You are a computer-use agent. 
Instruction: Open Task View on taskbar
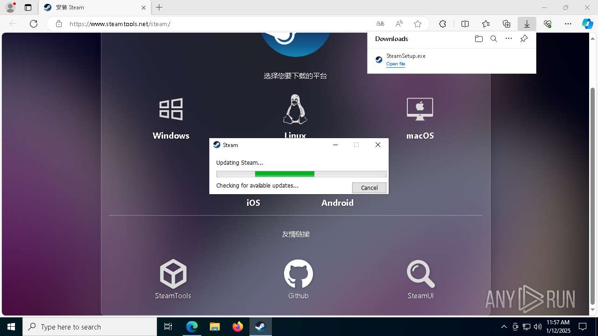pos(168,327)
